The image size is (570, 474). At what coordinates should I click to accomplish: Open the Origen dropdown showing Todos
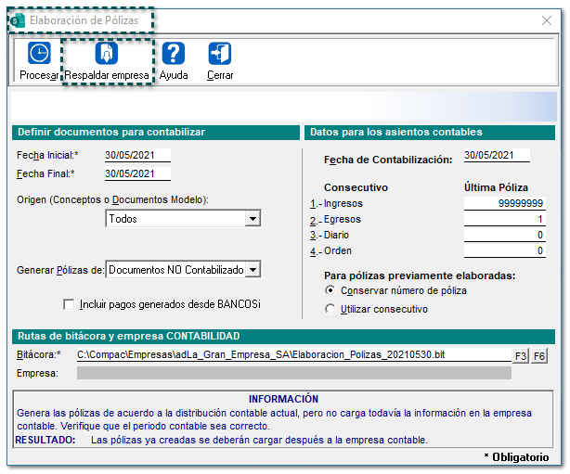(183, 219)
